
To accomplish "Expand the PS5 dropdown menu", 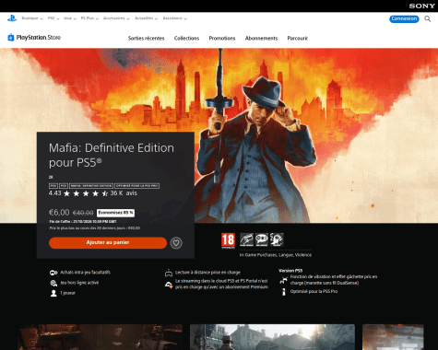I will pos(53,18).
